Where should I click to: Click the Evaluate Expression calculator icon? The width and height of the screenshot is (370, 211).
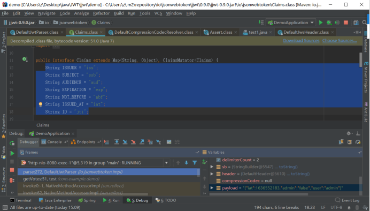[x=169, y=142]
